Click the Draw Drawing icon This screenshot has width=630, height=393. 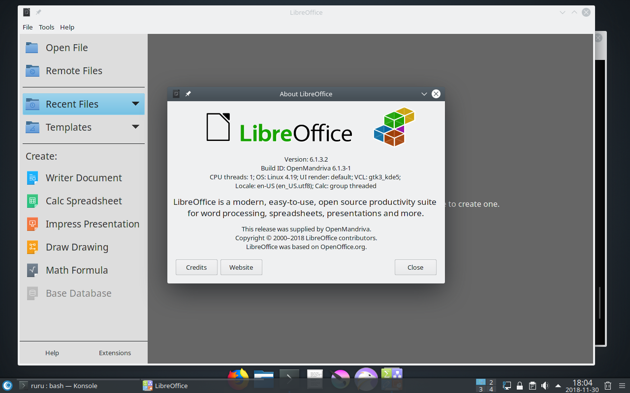32,247
